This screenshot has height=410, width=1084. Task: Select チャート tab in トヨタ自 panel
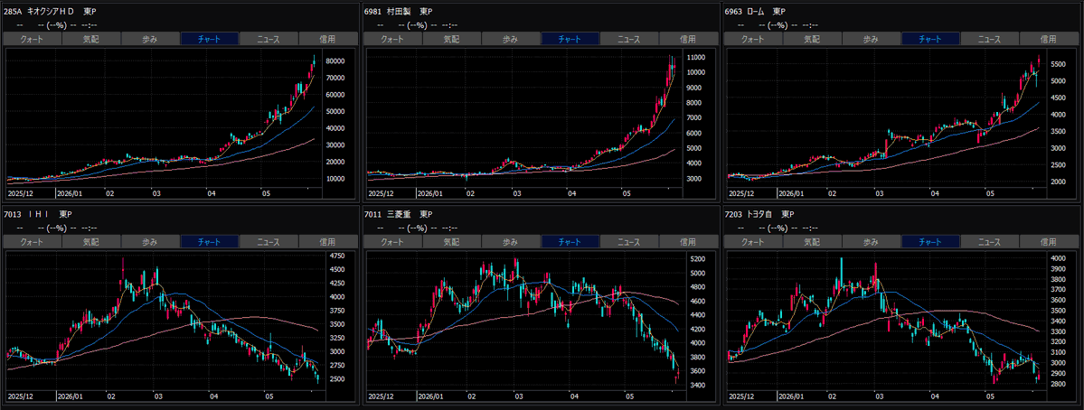pos(930,242)
